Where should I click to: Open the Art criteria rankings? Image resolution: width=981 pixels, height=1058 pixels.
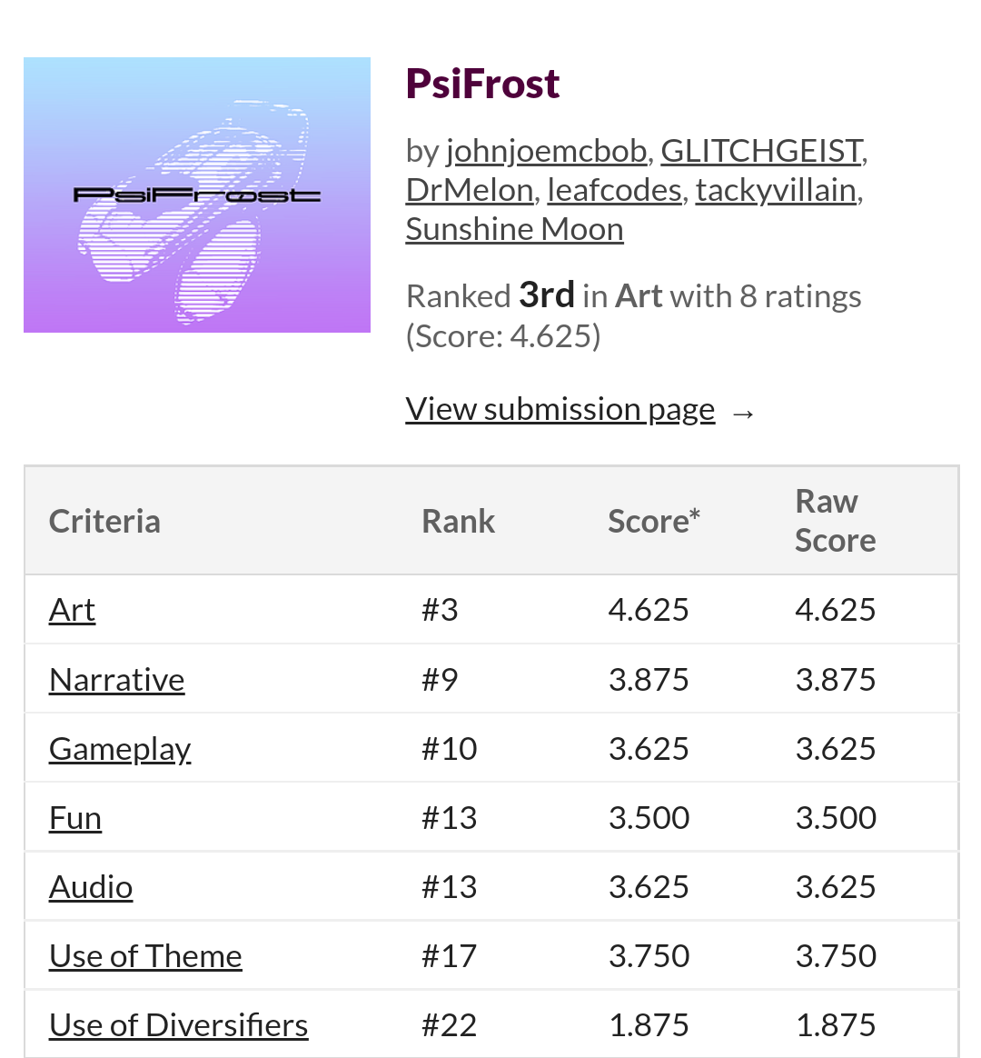[x=72, y=610]
